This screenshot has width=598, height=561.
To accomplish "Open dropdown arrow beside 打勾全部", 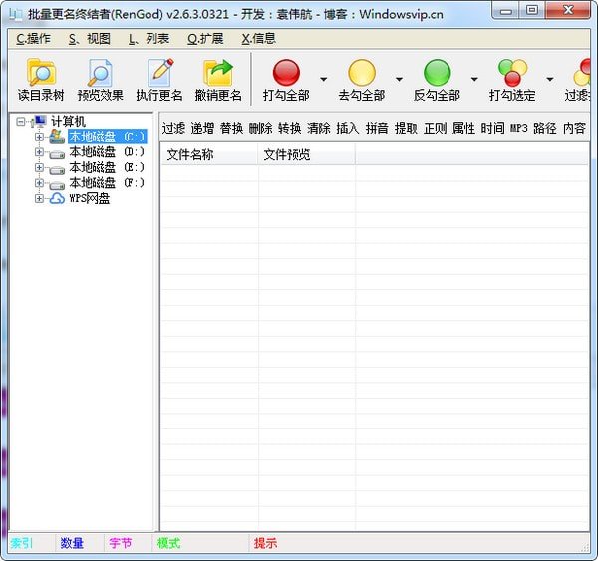I will click(x=323, y=79).
